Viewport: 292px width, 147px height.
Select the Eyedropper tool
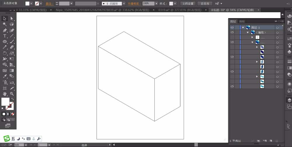tap(5, 76)
